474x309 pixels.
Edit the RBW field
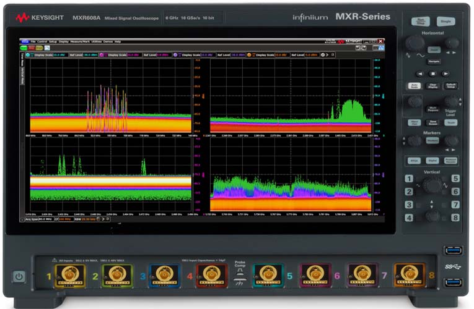pyautogui.click(x=88, y=219)
